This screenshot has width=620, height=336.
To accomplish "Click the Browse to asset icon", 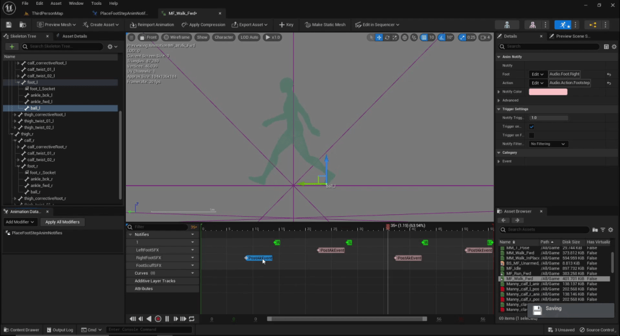I will tap(22, 25).
